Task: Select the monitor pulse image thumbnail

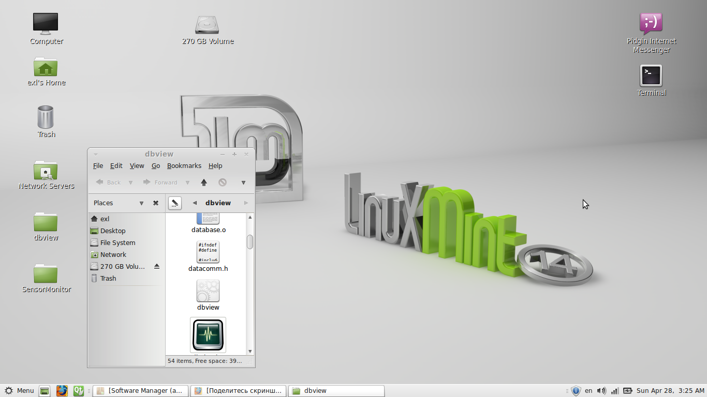Action: pos(208,335)
